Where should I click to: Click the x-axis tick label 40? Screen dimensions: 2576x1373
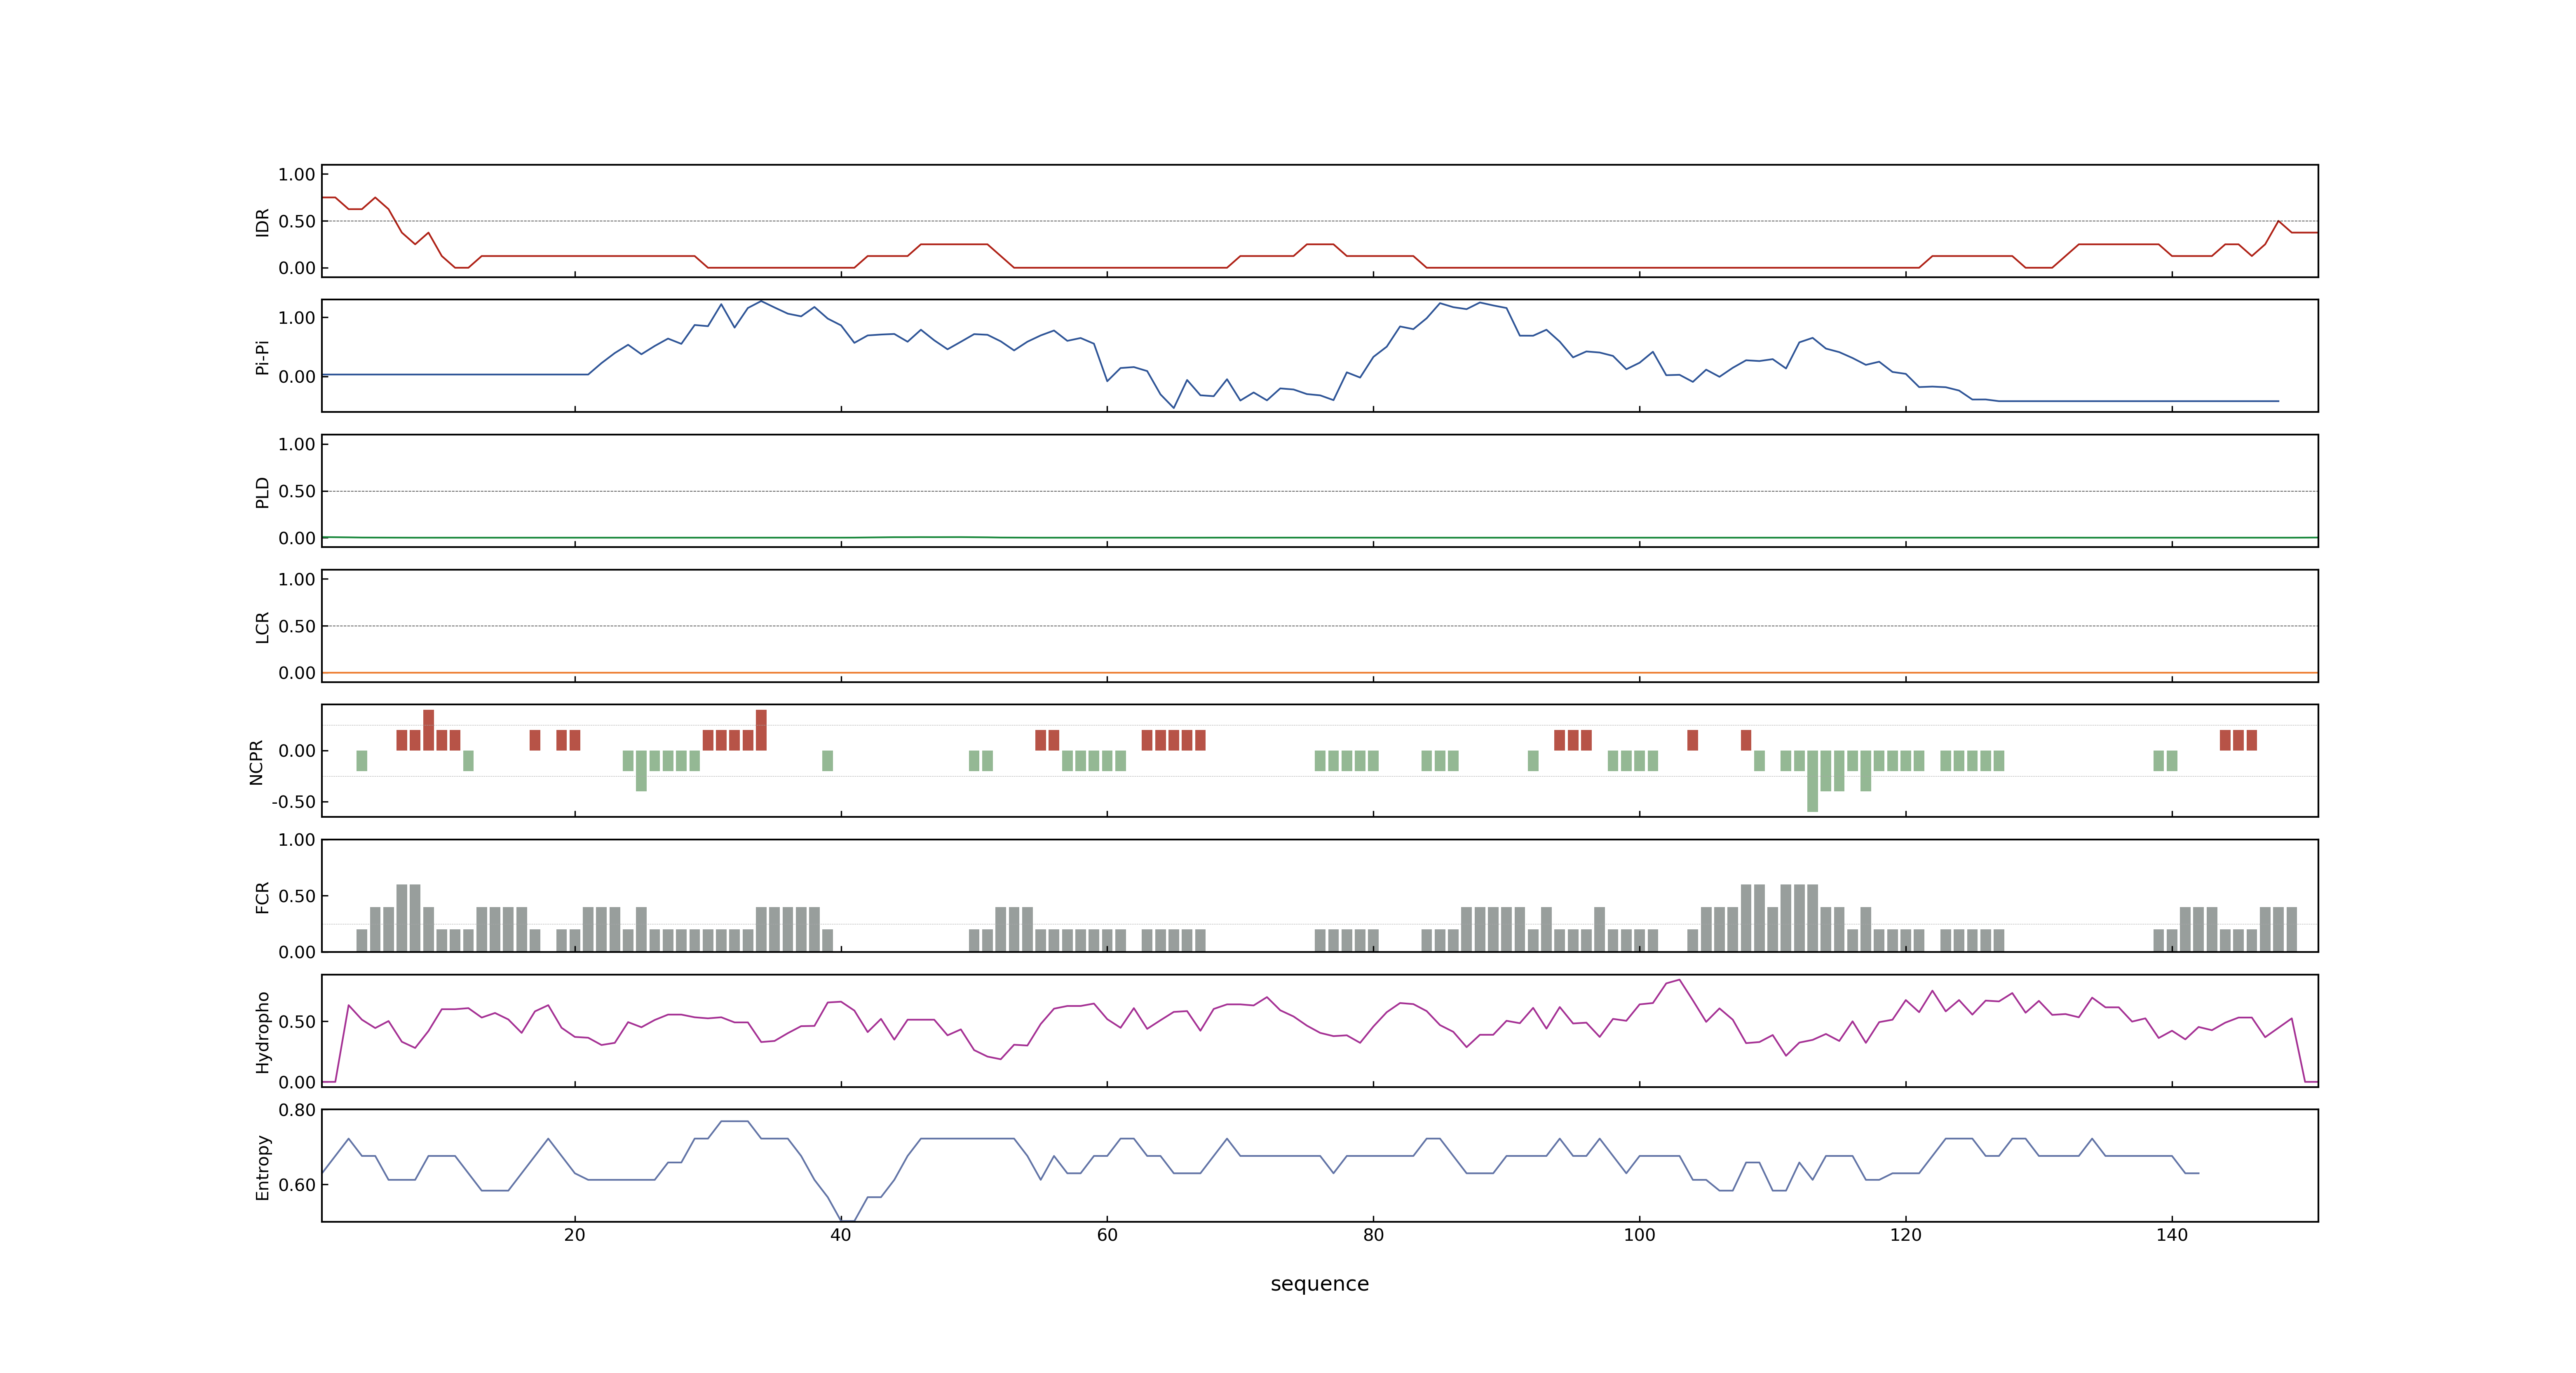(840, 1234)
